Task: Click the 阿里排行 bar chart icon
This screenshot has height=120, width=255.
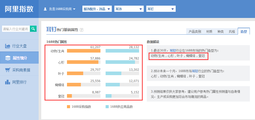Action: (x=8, y=82)
